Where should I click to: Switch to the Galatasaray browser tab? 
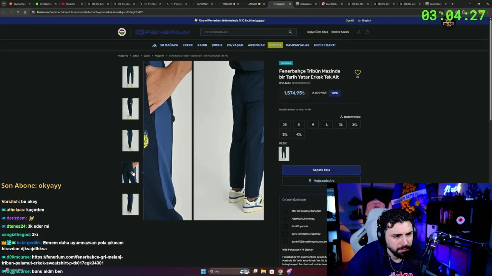tap(306, 4)
